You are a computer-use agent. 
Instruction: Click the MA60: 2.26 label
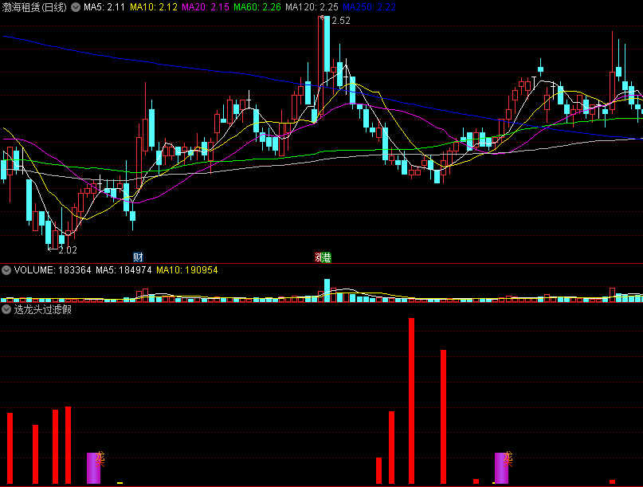pos(257,7)
